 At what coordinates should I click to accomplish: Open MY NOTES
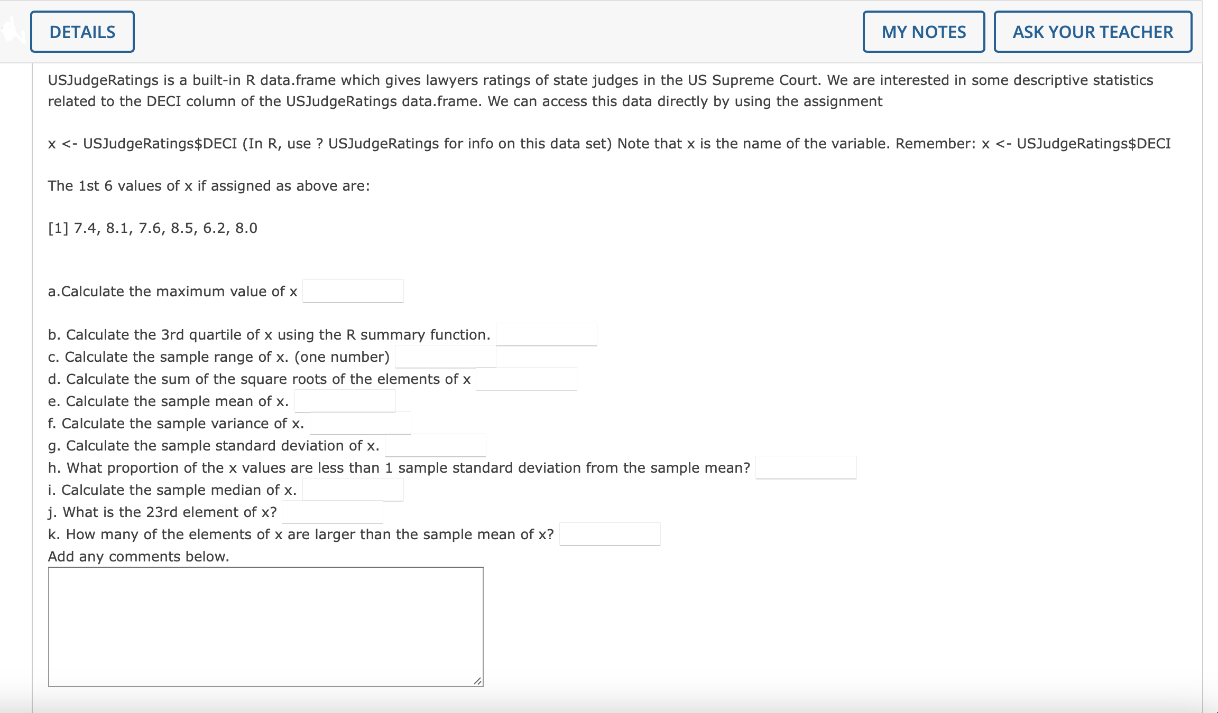pyautogui.click(x=924, y=32)
